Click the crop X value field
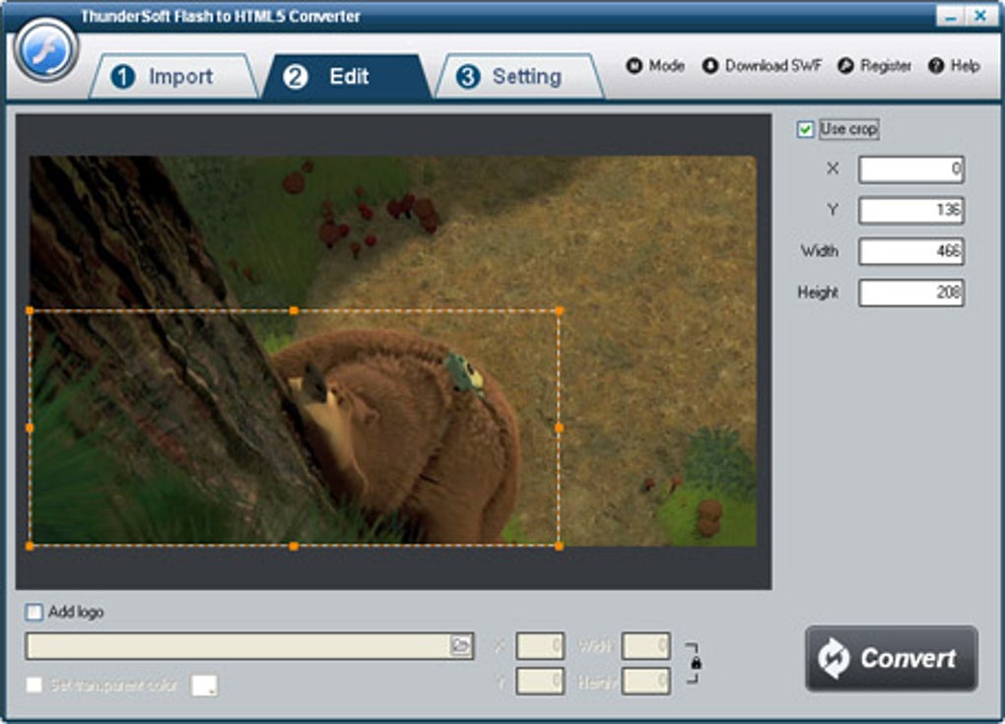Screen dimensions: 1005x724 [910, 169]
